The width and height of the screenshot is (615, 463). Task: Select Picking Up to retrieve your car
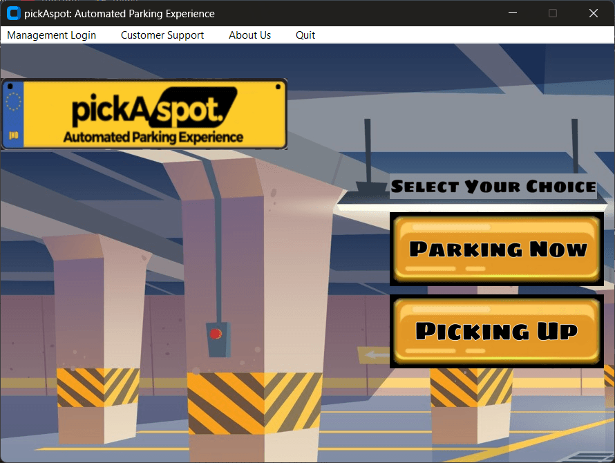click(x=495, y=331)
